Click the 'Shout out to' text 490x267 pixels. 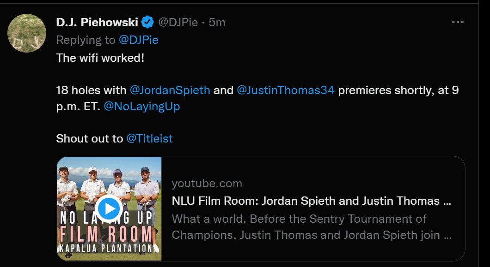tap(90, 138)
